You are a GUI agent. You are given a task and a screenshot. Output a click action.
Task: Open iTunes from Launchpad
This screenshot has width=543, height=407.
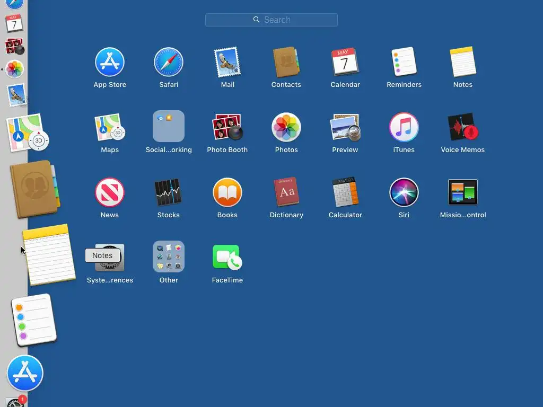(404, 127)
